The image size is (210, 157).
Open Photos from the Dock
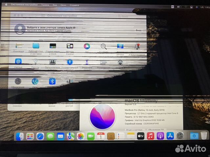click(81, 136)
